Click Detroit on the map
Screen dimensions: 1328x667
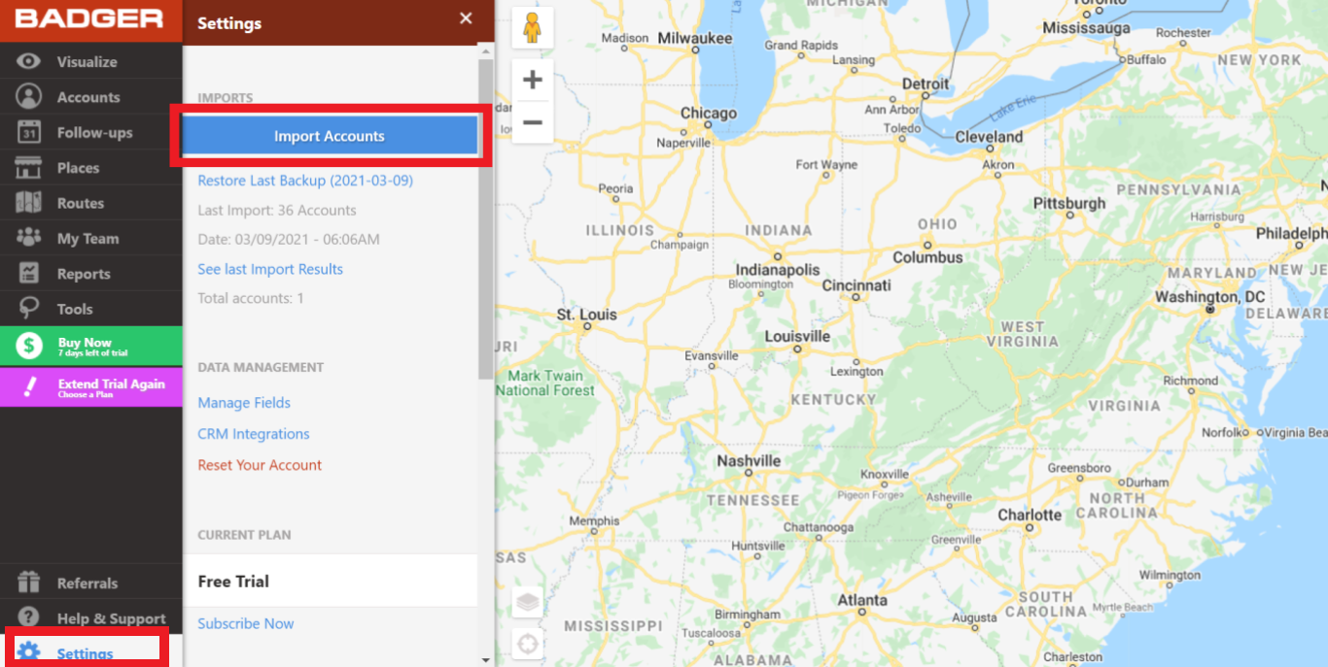[926, 84]
